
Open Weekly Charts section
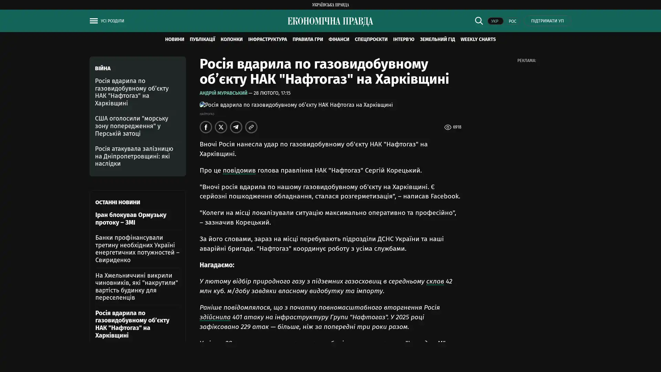tap(478, 39)
